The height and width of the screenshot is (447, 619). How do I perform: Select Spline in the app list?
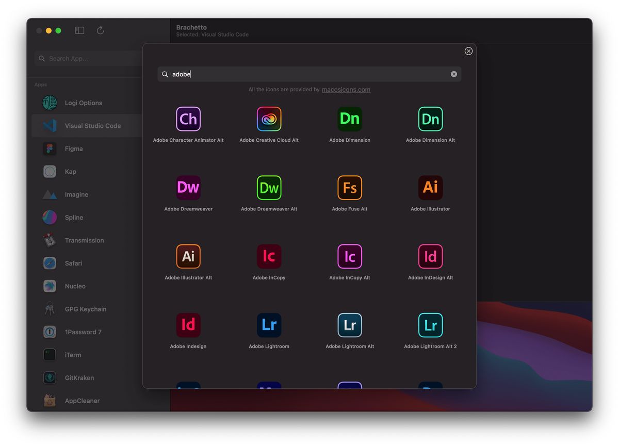[87, 218]
